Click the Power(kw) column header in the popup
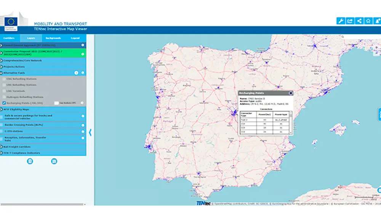381x216 pixels. pyautogui.click(x=265, y=114)
